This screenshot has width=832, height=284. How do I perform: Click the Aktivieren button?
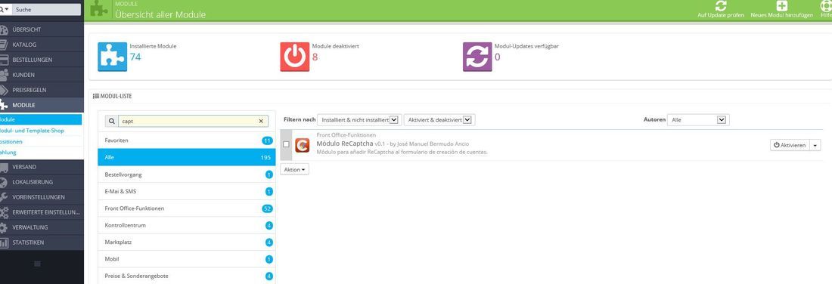[790, 145]
